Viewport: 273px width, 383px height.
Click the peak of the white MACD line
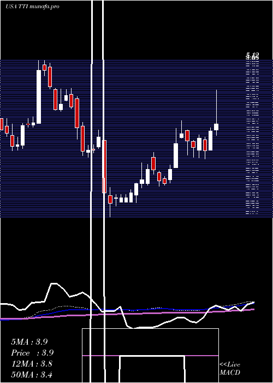(x=54, y=283)
